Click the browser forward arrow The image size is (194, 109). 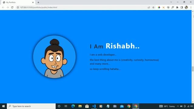coord(8,7)
